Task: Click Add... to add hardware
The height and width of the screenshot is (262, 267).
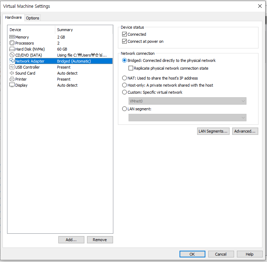Action: click(x=71, y=240)
